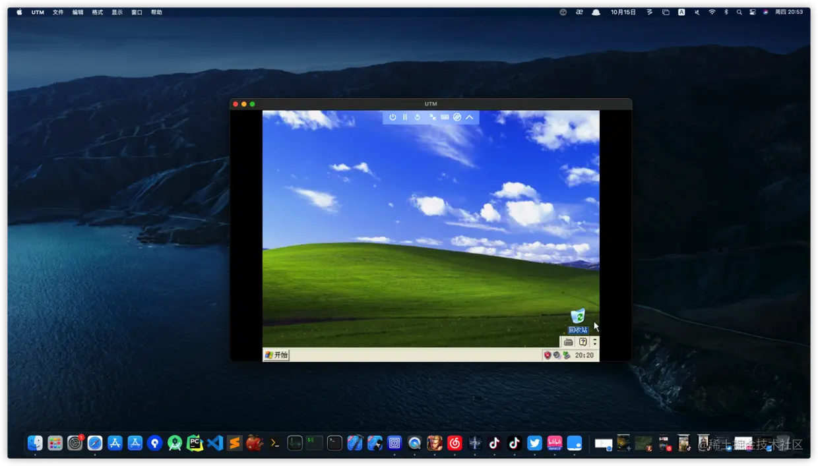Open the 帮助 menu
The image size is (818, 466).
(156, 12)
